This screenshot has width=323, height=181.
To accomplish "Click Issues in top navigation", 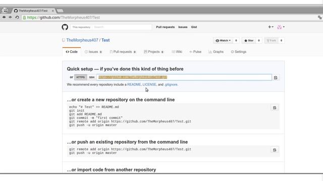I will pos(183,27).
